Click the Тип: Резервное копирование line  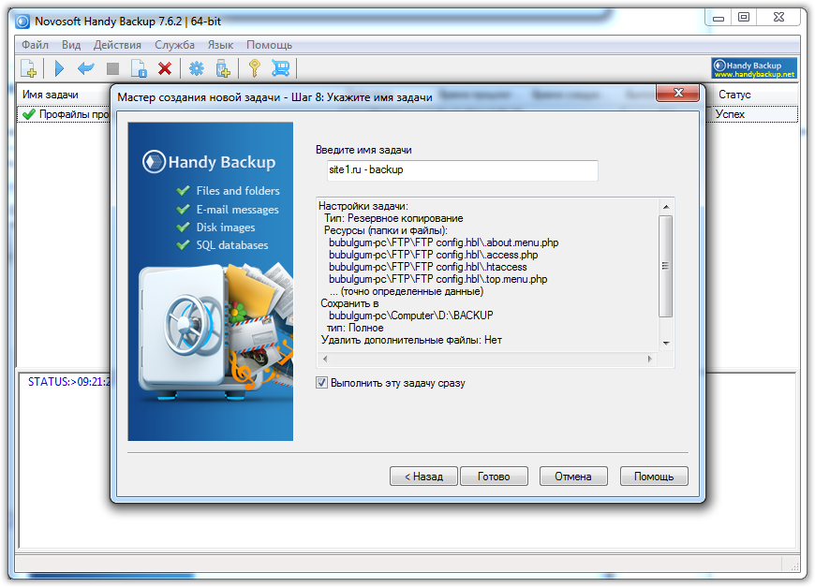point(393,219)
